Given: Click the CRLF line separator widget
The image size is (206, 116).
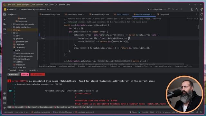Looking at the screenshot, I should pyautogui.click(x=152, y=112).
